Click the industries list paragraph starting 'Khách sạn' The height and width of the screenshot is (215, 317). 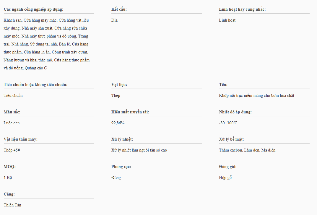point(47,44)
